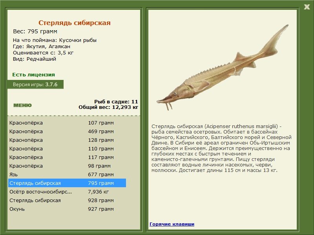Choose the 110 грамм Краснопёрка row

(67, 149)
